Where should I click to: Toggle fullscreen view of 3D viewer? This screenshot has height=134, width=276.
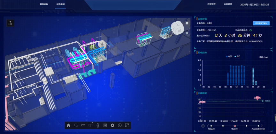[x=127, y=125]
